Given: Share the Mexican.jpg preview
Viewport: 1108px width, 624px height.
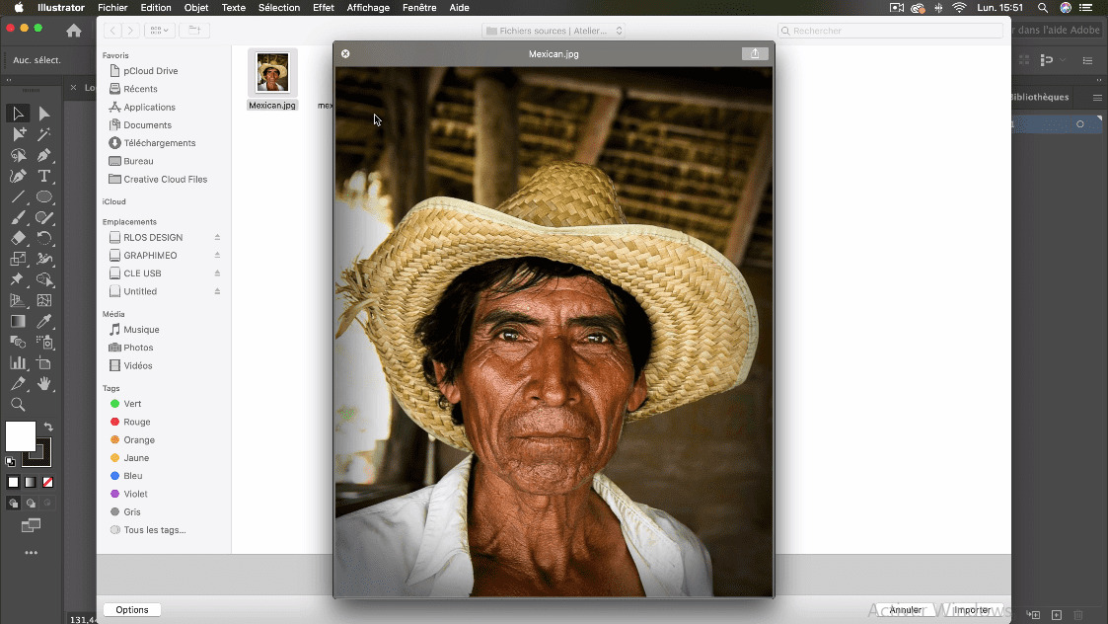Looking at the screenshot, I should 755,53.
